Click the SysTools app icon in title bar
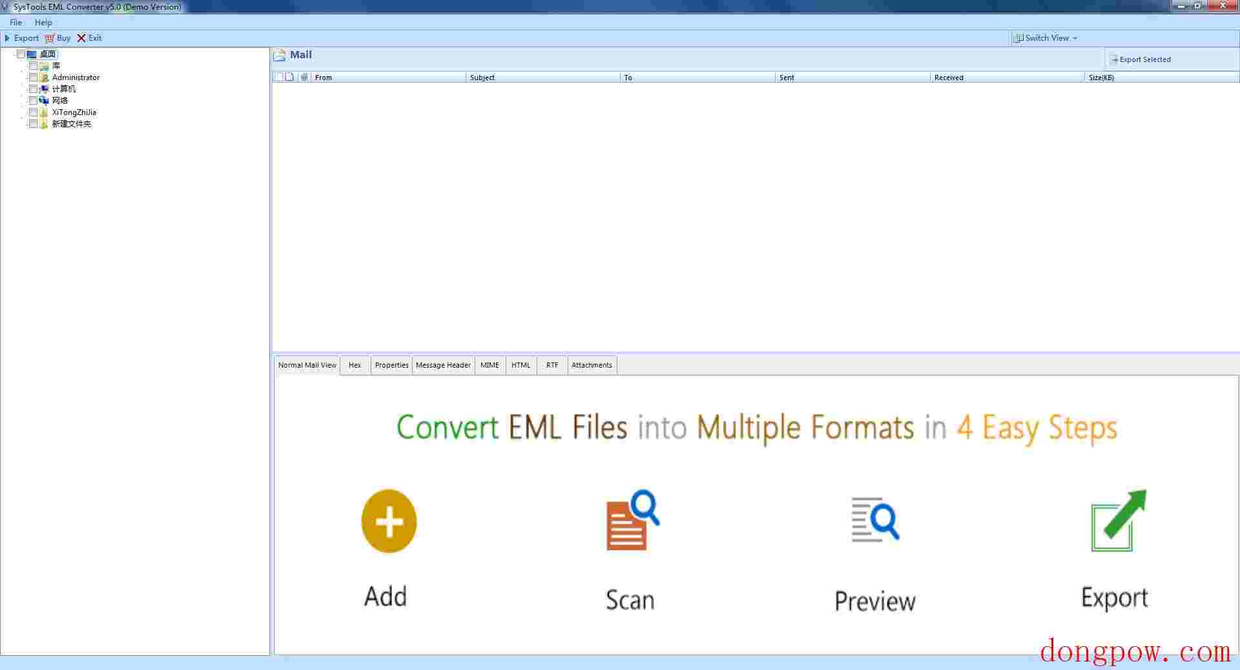 (6, 6)
